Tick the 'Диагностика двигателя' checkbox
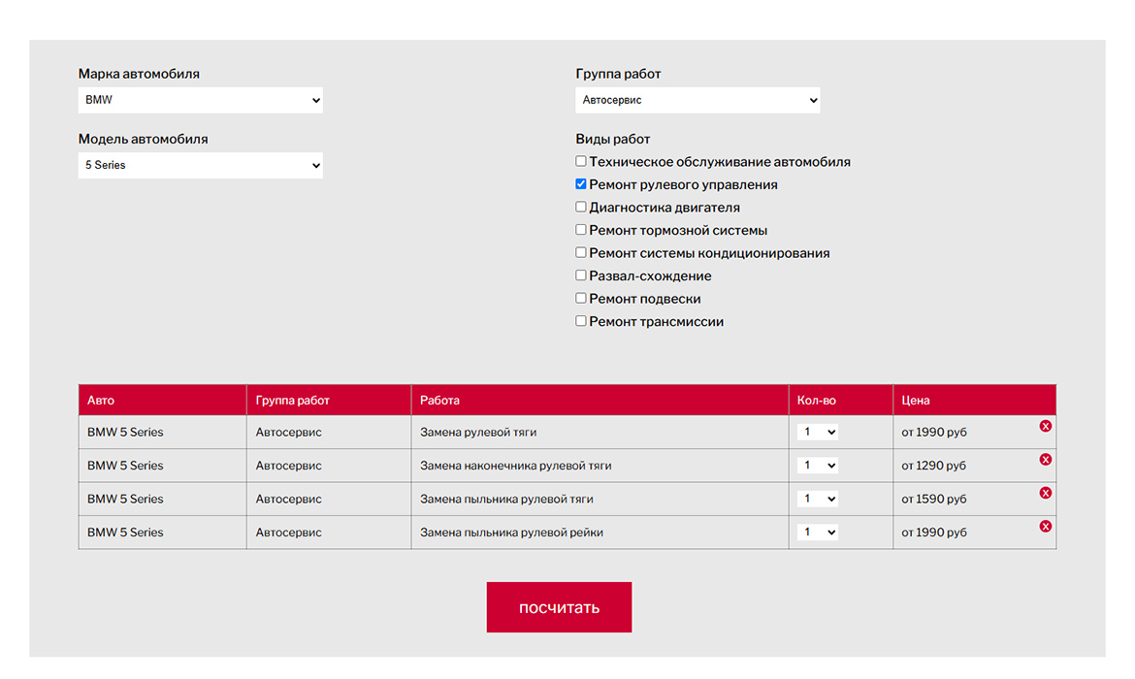1135x679 pixels. pos(580,207)
